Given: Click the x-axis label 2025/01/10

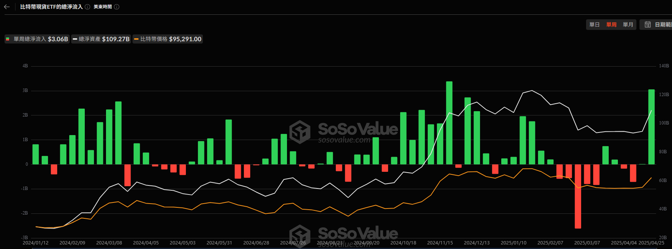Looking at the screenshot, I should coord(513,243).
